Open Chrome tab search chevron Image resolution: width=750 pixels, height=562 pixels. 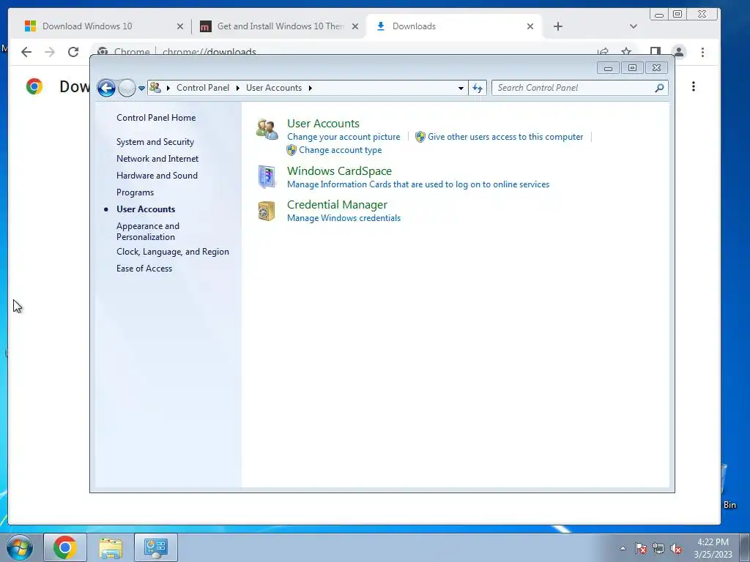click(634, 26)
